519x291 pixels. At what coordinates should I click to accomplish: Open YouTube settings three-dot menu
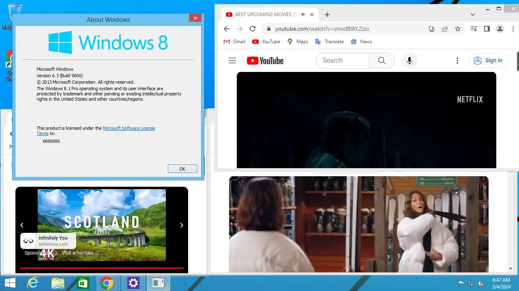(457, 61)
